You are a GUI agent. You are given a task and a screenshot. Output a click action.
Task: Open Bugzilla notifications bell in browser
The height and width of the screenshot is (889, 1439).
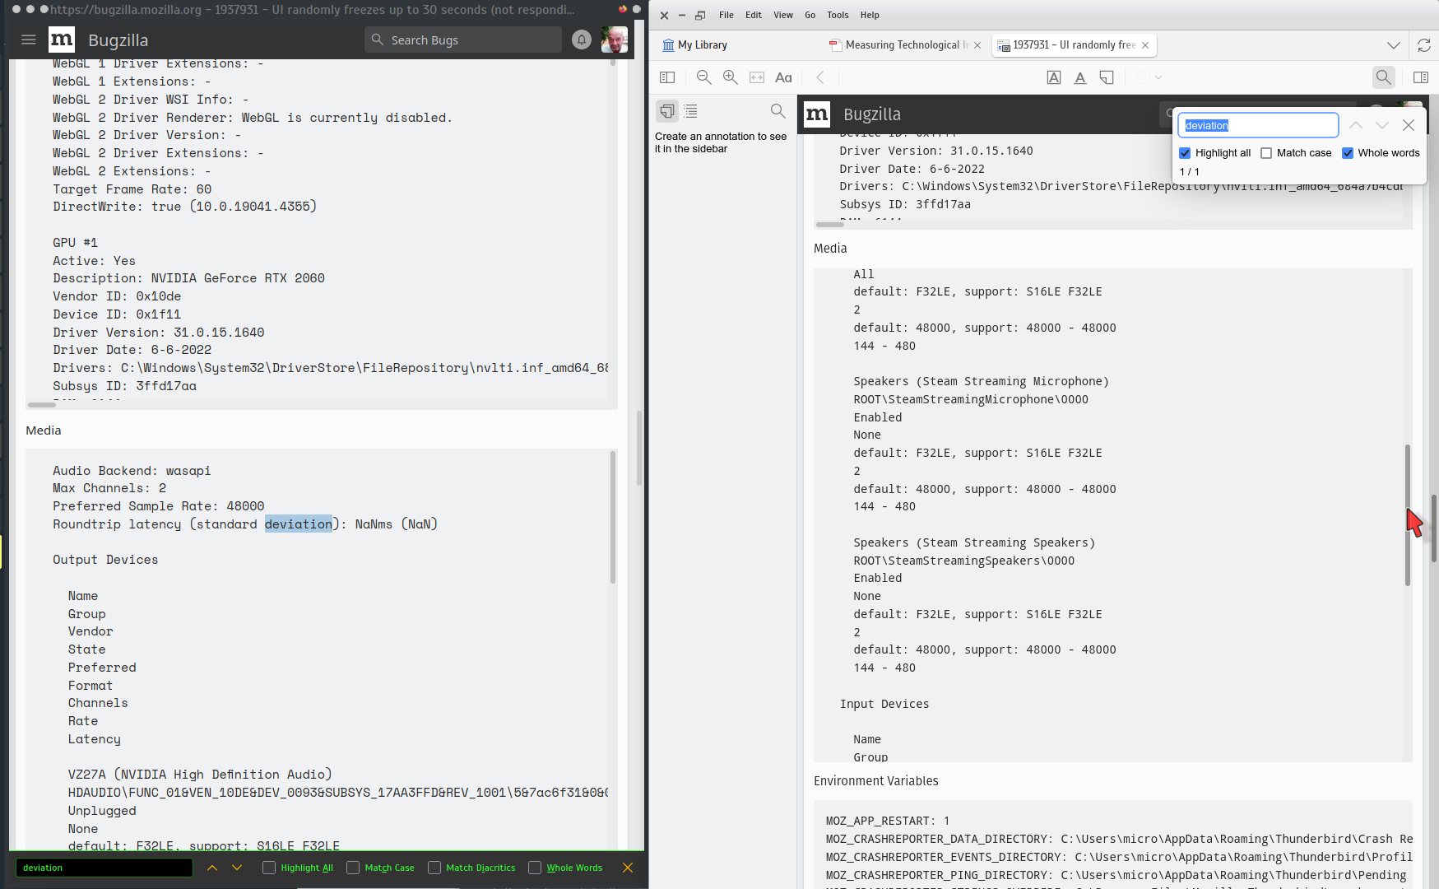click(582, 40)
